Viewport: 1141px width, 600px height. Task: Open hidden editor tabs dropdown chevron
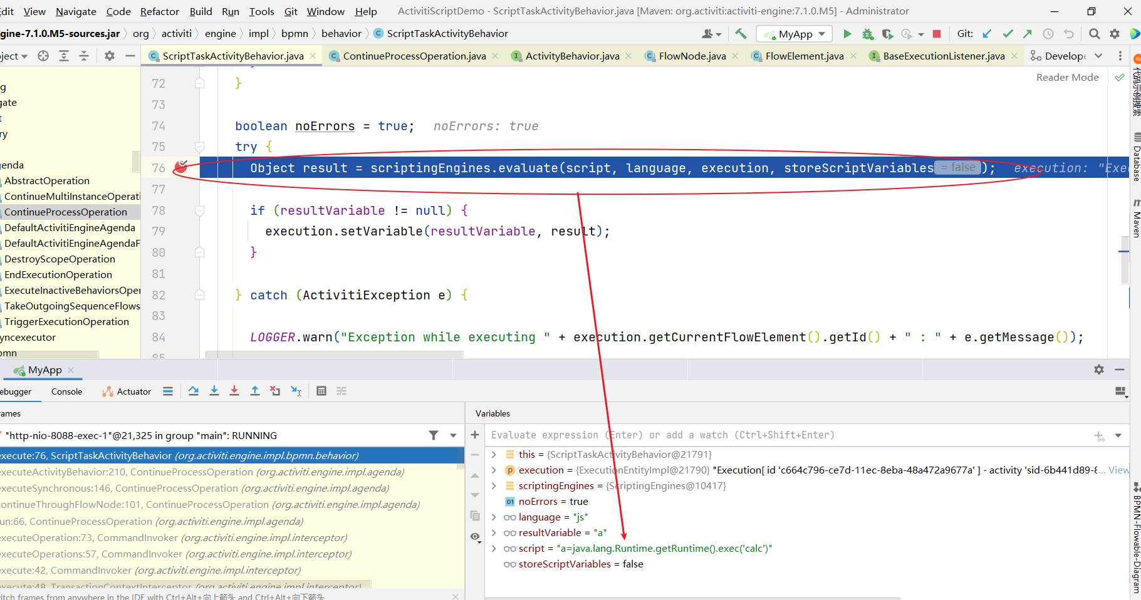(x=1098, y=56)
